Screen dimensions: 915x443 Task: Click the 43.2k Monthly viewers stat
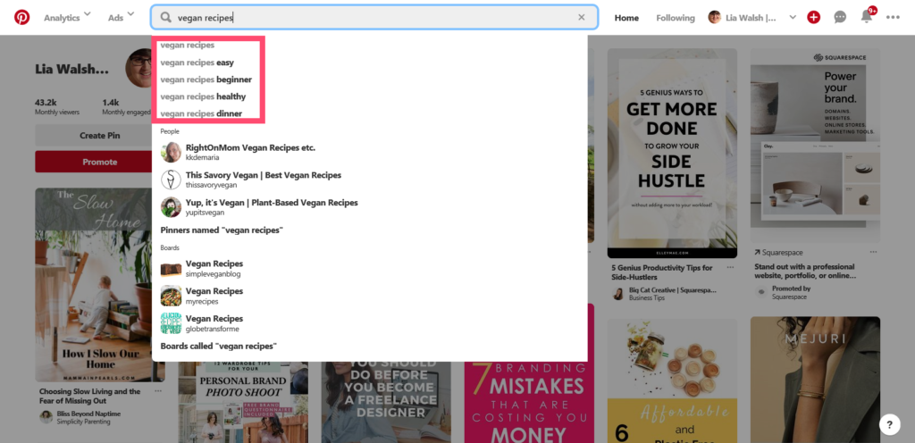56,106
